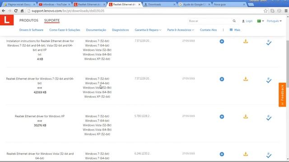
Task: Open the Diagnósticos link
Action: (121, 30)
